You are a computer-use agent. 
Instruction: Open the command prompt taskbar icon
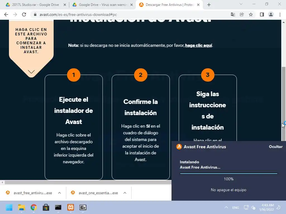[58, 207]
